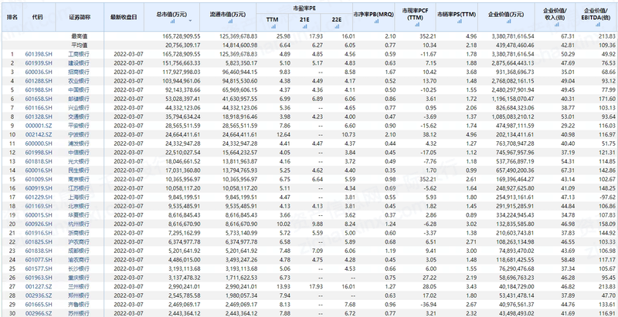Open the 中国银行 security name link
The width and height of the screenshot is (618, 317).
click(79, 90)
